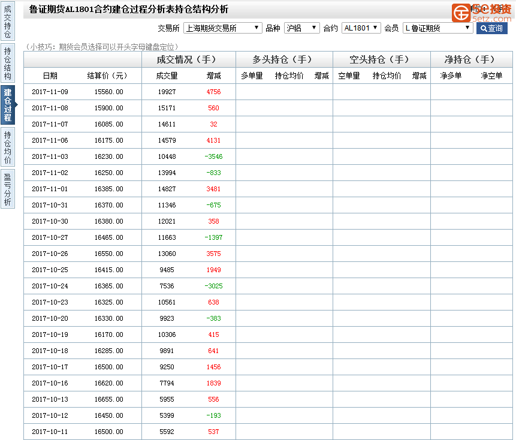Click the 净多单 column header
The width and height of the screenshot is (516, 440).
coord(451,76)
